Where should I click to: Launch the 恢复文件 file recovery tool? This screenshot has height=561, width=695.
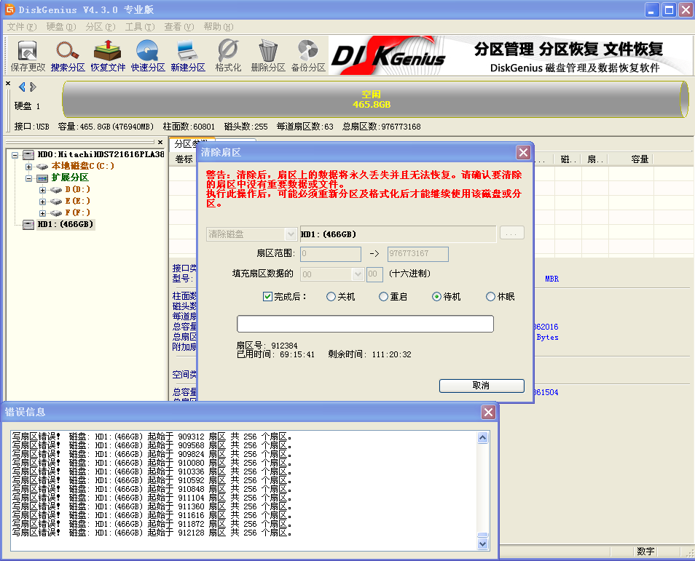(x=108, y=56)
